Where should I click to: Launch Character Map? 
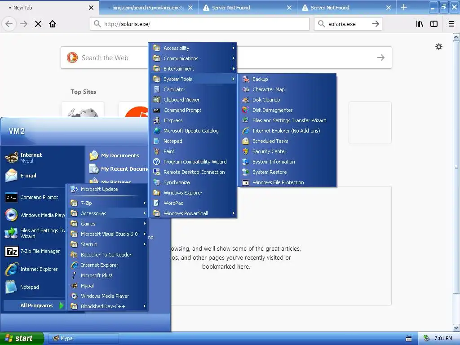click(287, 89)
